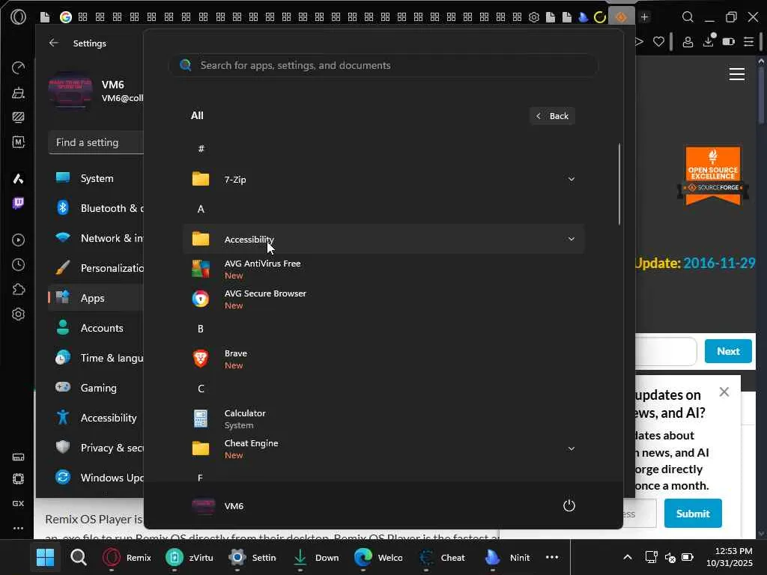767x575 pixels.
Task: Open Twitch in Opera sidebar
Action: pyautogui.click(x=18, y=203)
